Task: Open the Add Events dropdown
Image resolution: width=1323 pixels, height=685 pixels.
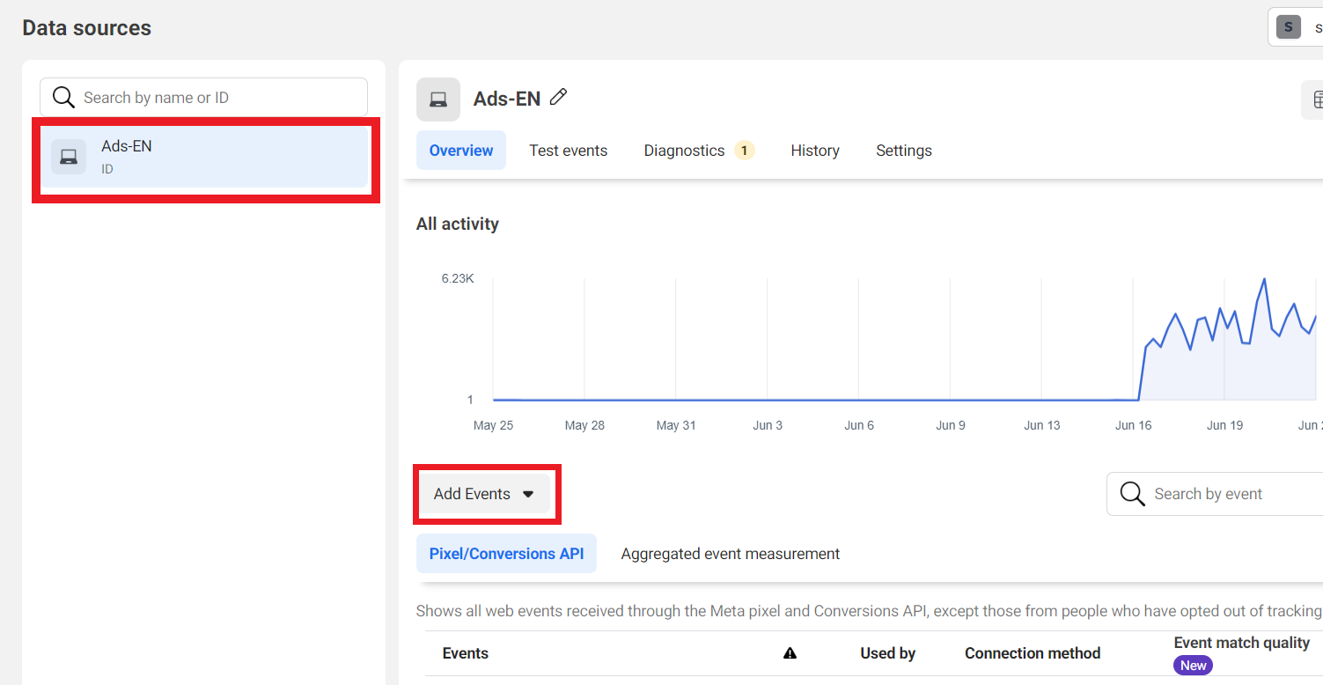Action: (x=484, y=494)
